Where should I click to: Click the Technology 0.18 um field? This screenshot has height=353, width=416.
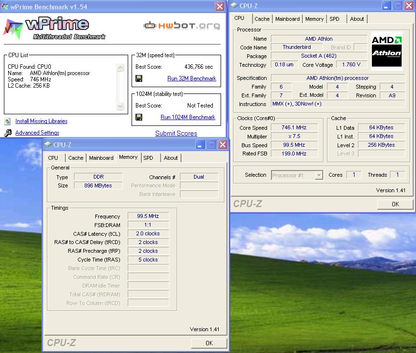pos(284,64)
